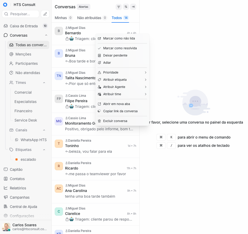248x234 pixels.
Task: Expand the Atribuir etiqueta submenu arrow
Action: (146, 80)
